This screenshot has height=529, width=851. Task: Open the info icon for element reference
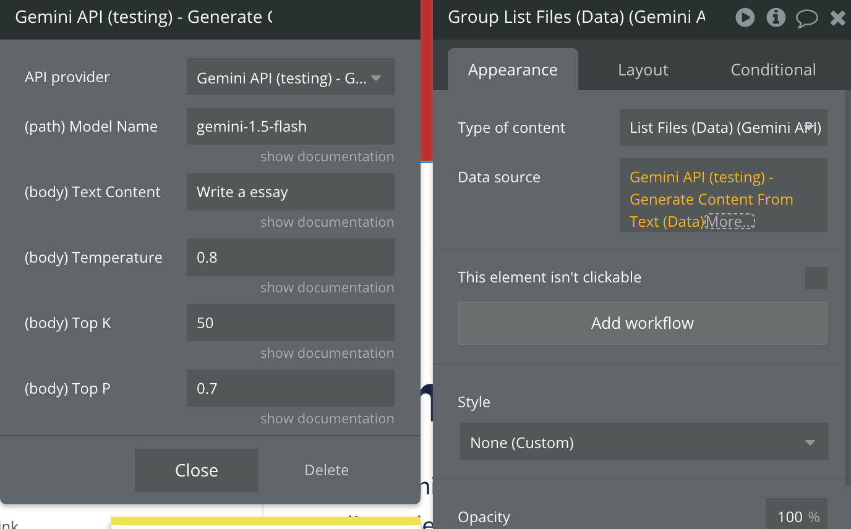click(776, 17)
